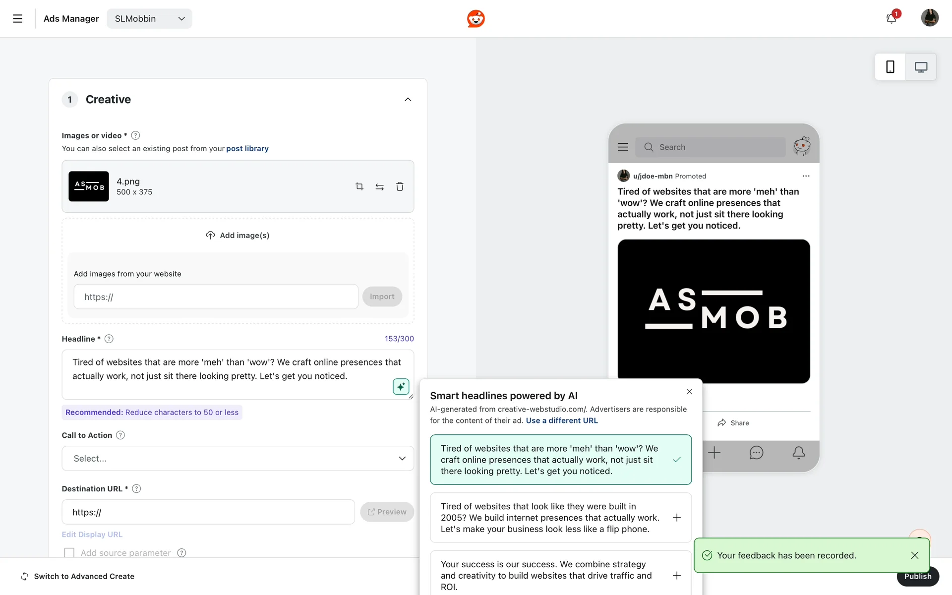
Task: Click the Reddit logo
Action: point(476,18)
